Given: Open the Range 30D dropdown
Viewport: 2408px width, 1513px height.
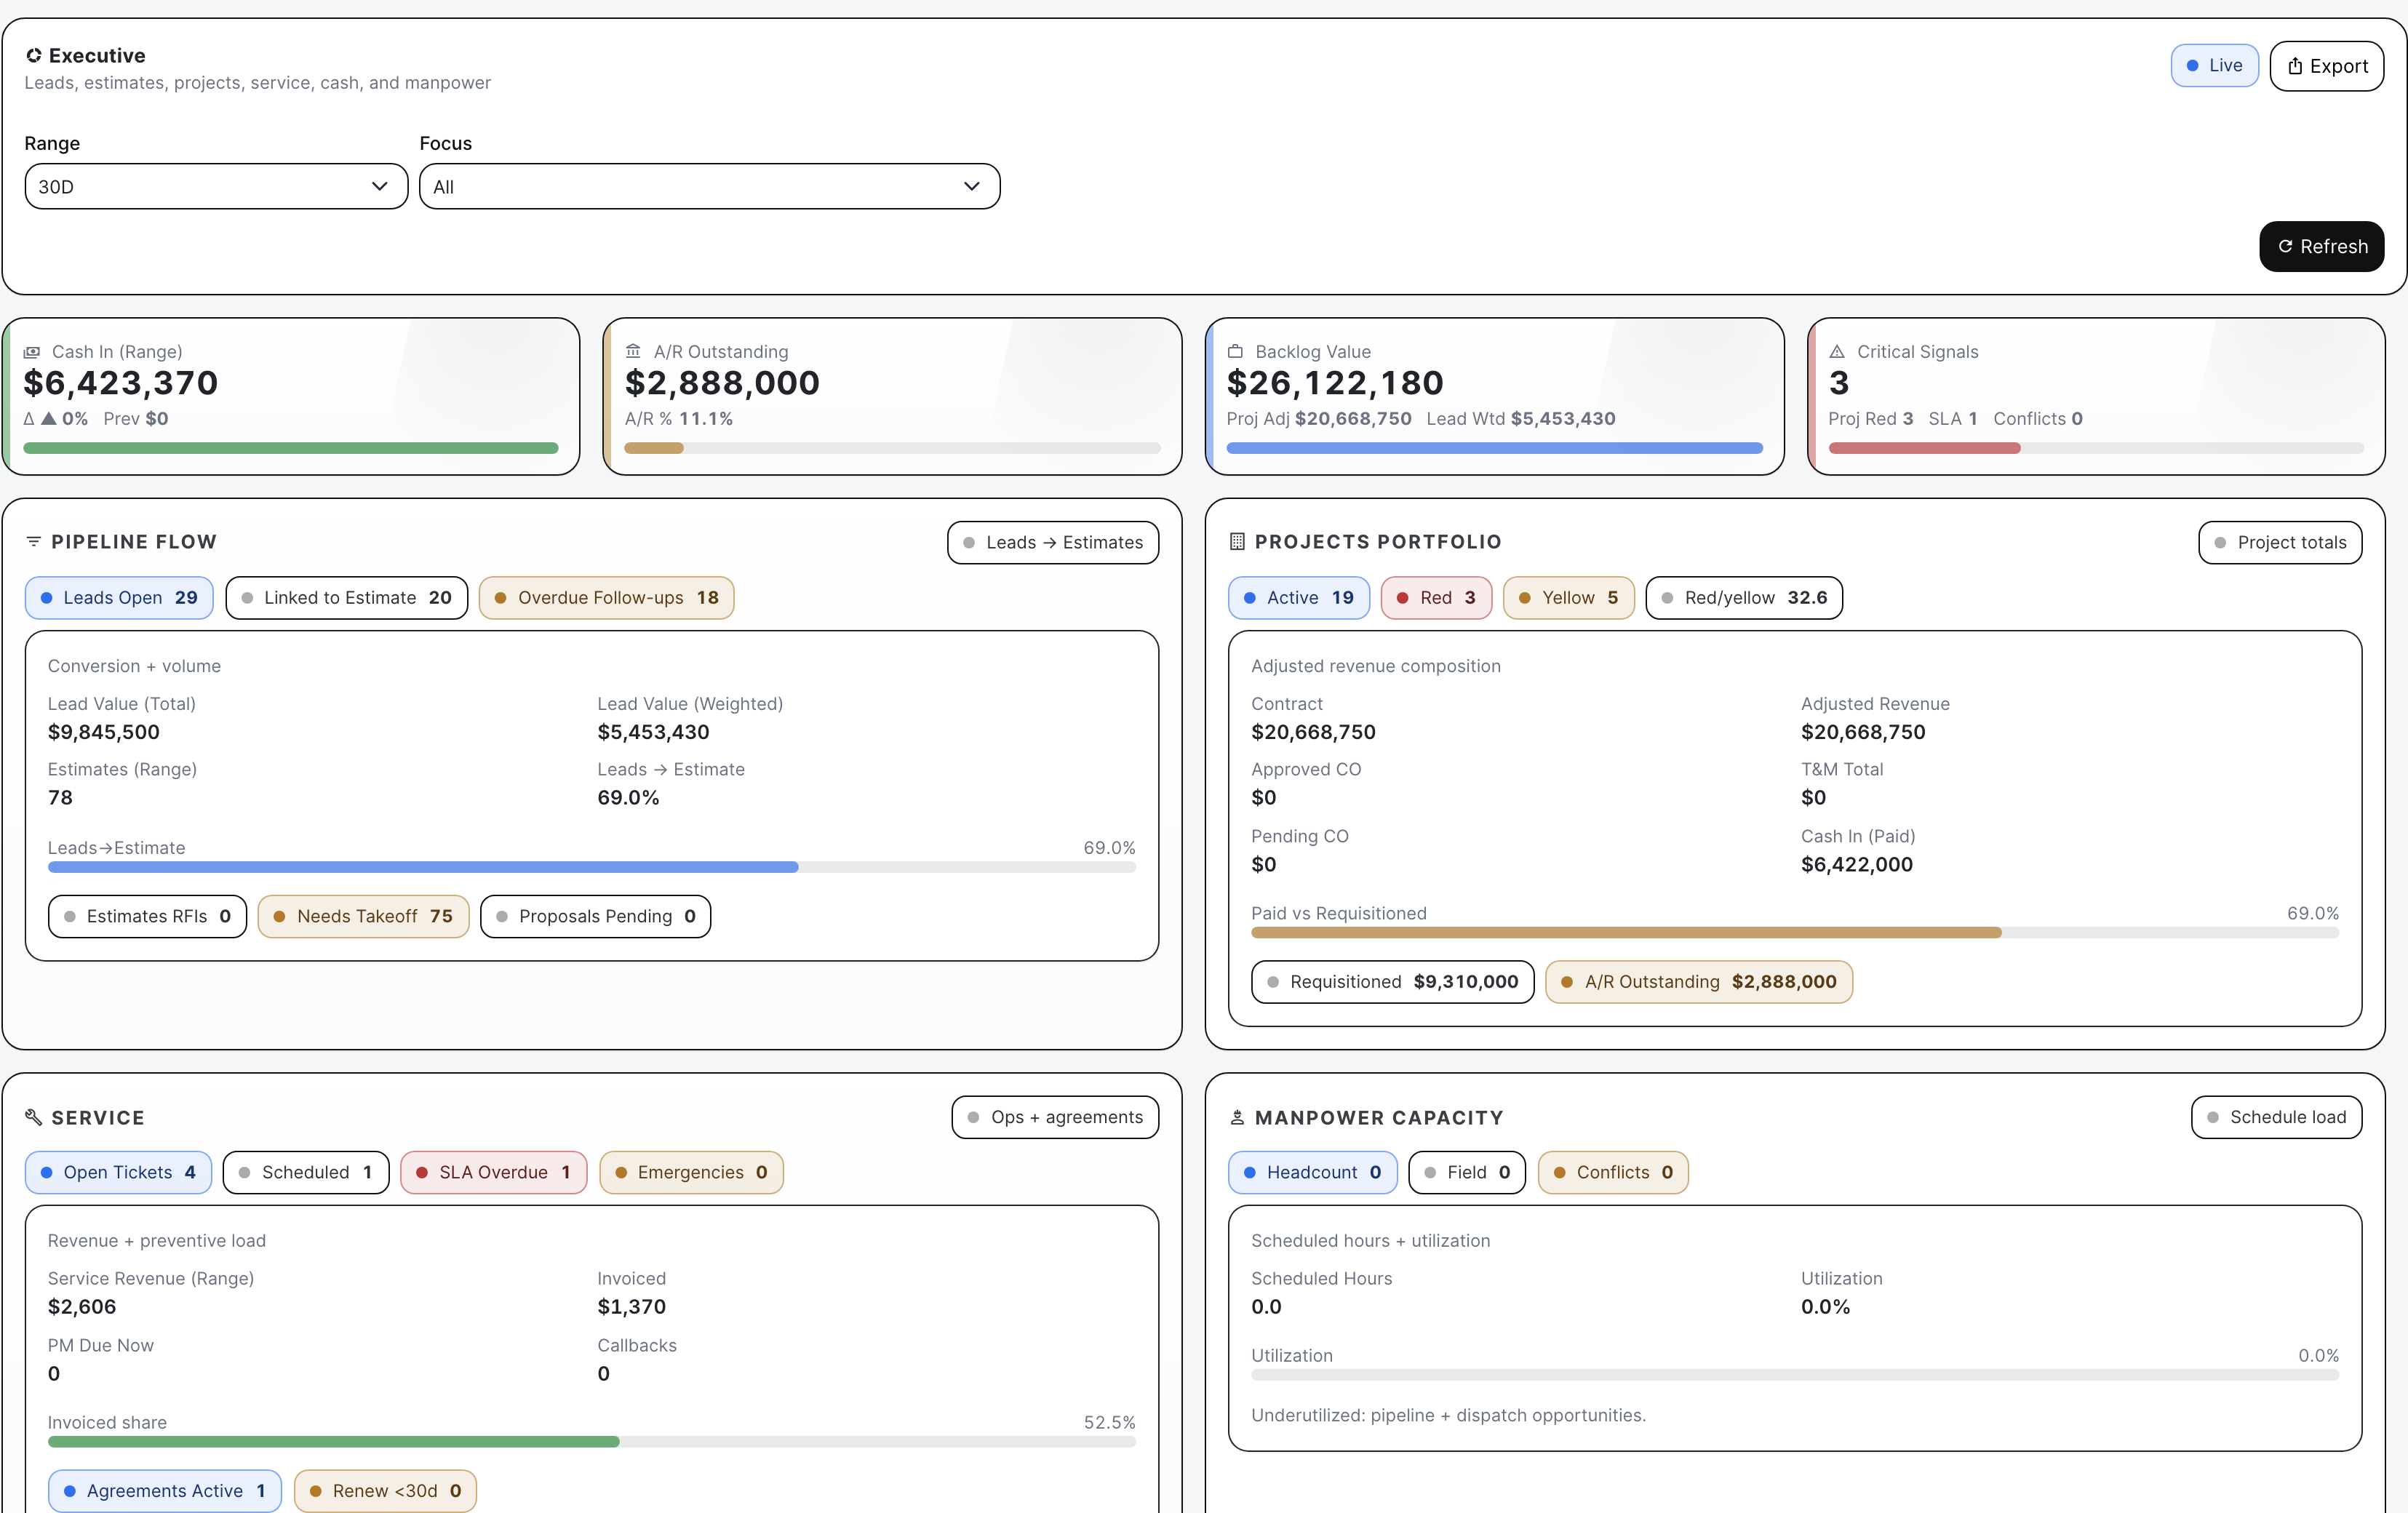Looking at the screenshot, I should pyautogui.click(x=216, y=187).
